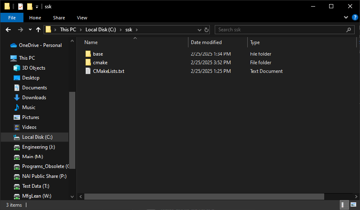Open MfgLean (W:) network drive
The height and width of the screenshot is (210, 360).
pyautogui.click(x=37, y=196)
